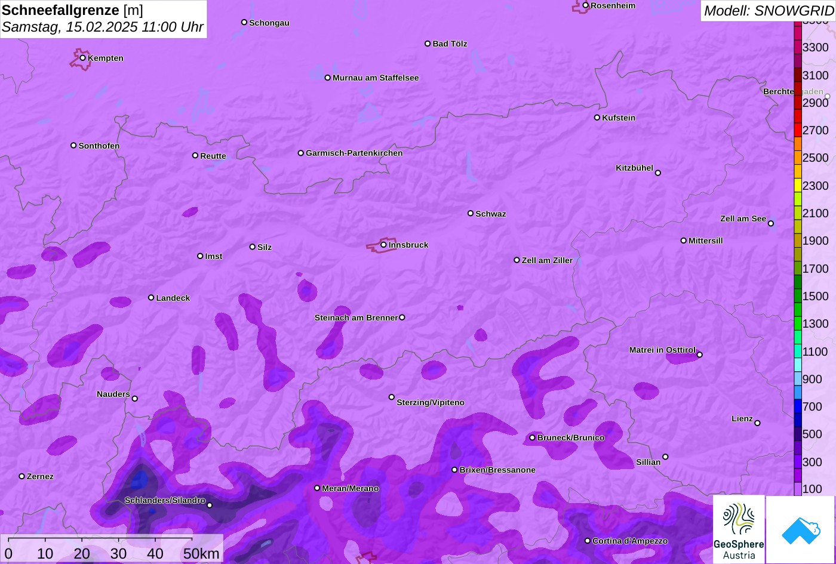Click the bright red 2700 m legend swatch

click(798, 130)
